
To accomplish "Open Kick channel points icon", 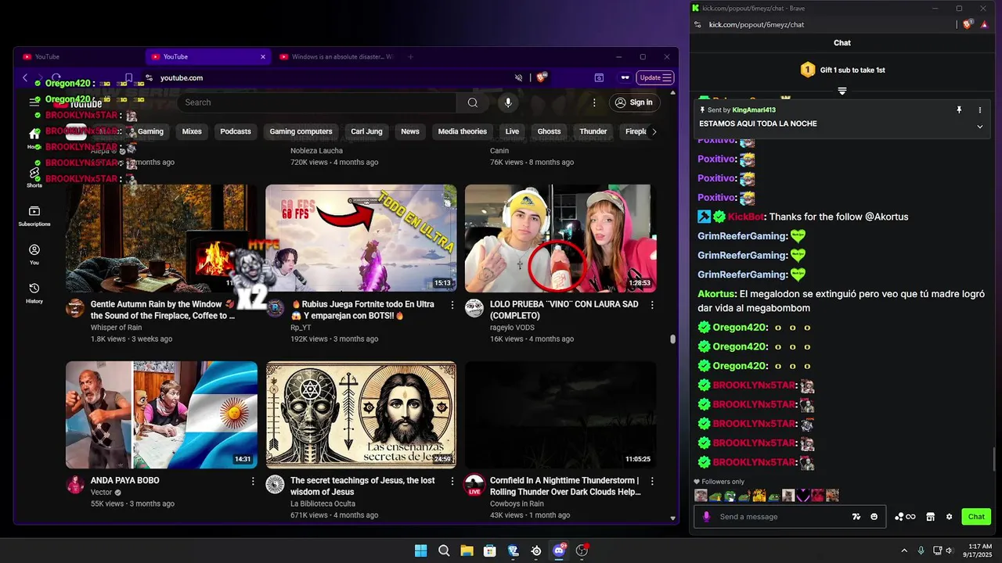I will coord(906,517).
